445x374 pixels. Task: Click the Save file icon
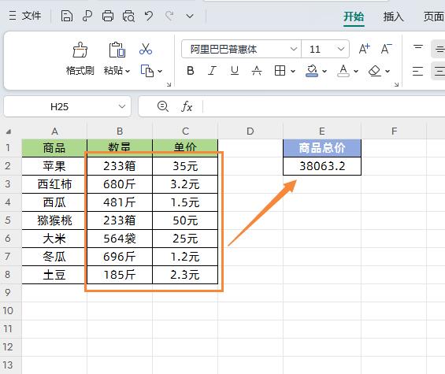pos(67,16)
